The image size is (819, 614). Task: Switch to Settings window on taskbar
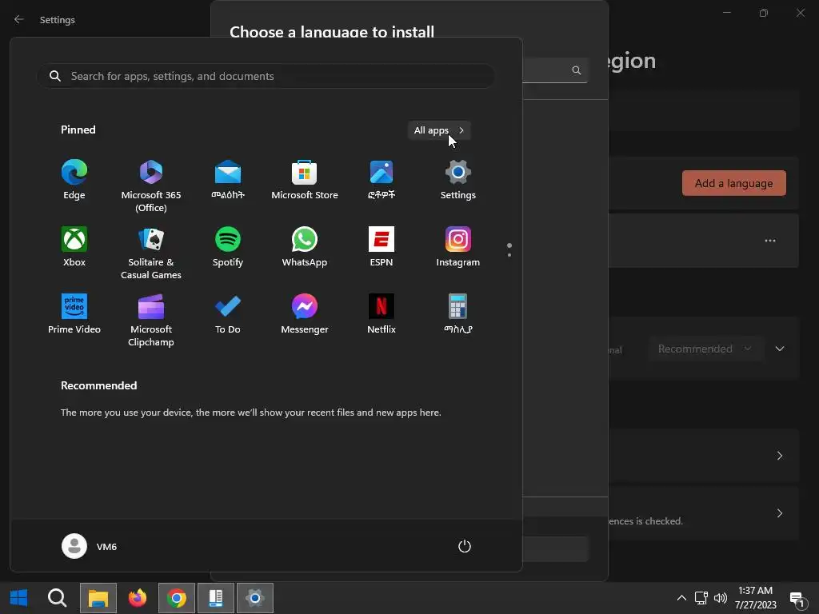255,597
